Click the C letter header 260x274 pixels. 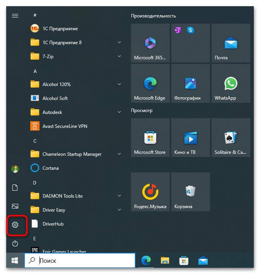click(x=35, y=141)
